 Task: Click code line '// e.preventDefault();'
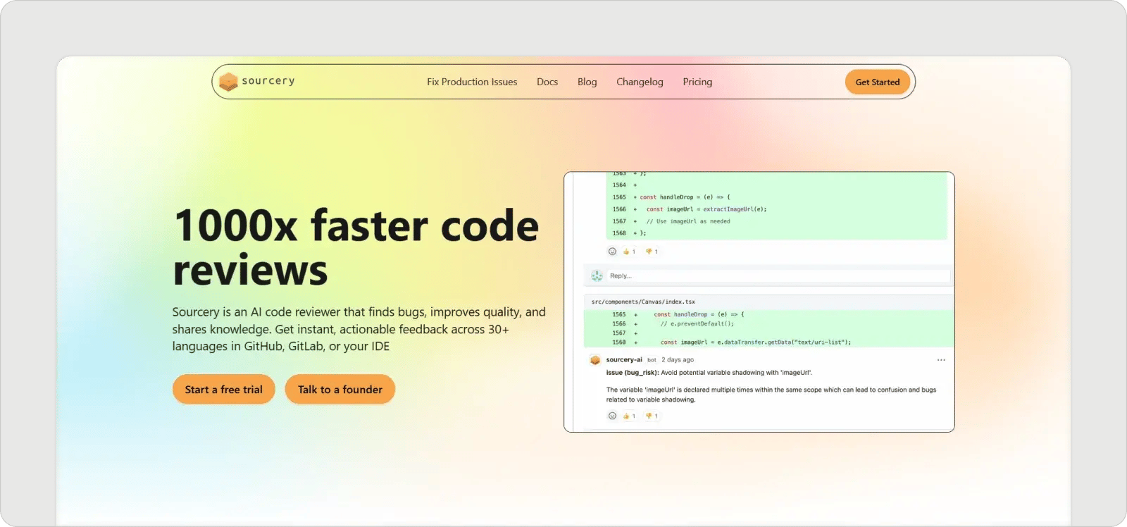tap(697, 324)
